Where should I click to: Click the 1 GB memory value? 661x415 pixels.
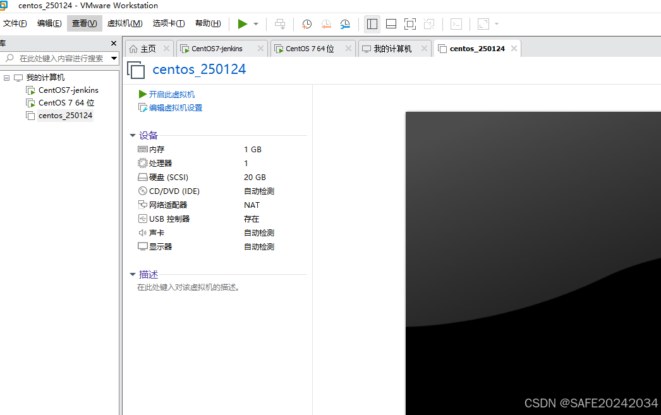coord(253,150)
